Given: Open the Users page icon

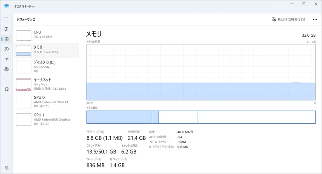Looking at the screenshot, I should tap(6, 69).
